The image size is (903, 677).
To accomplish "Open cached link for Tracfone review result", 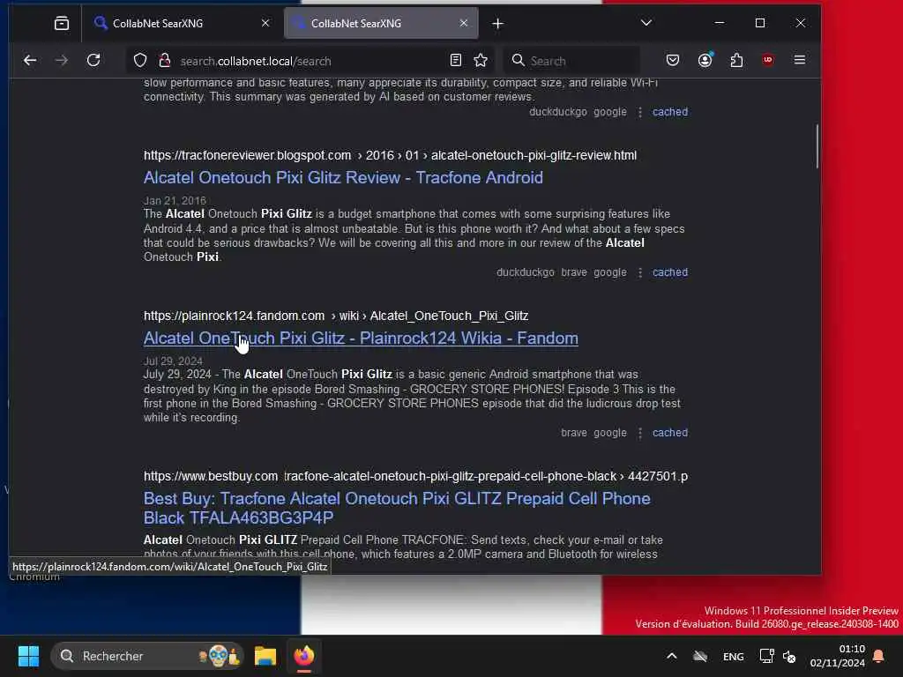I will 670,272.
